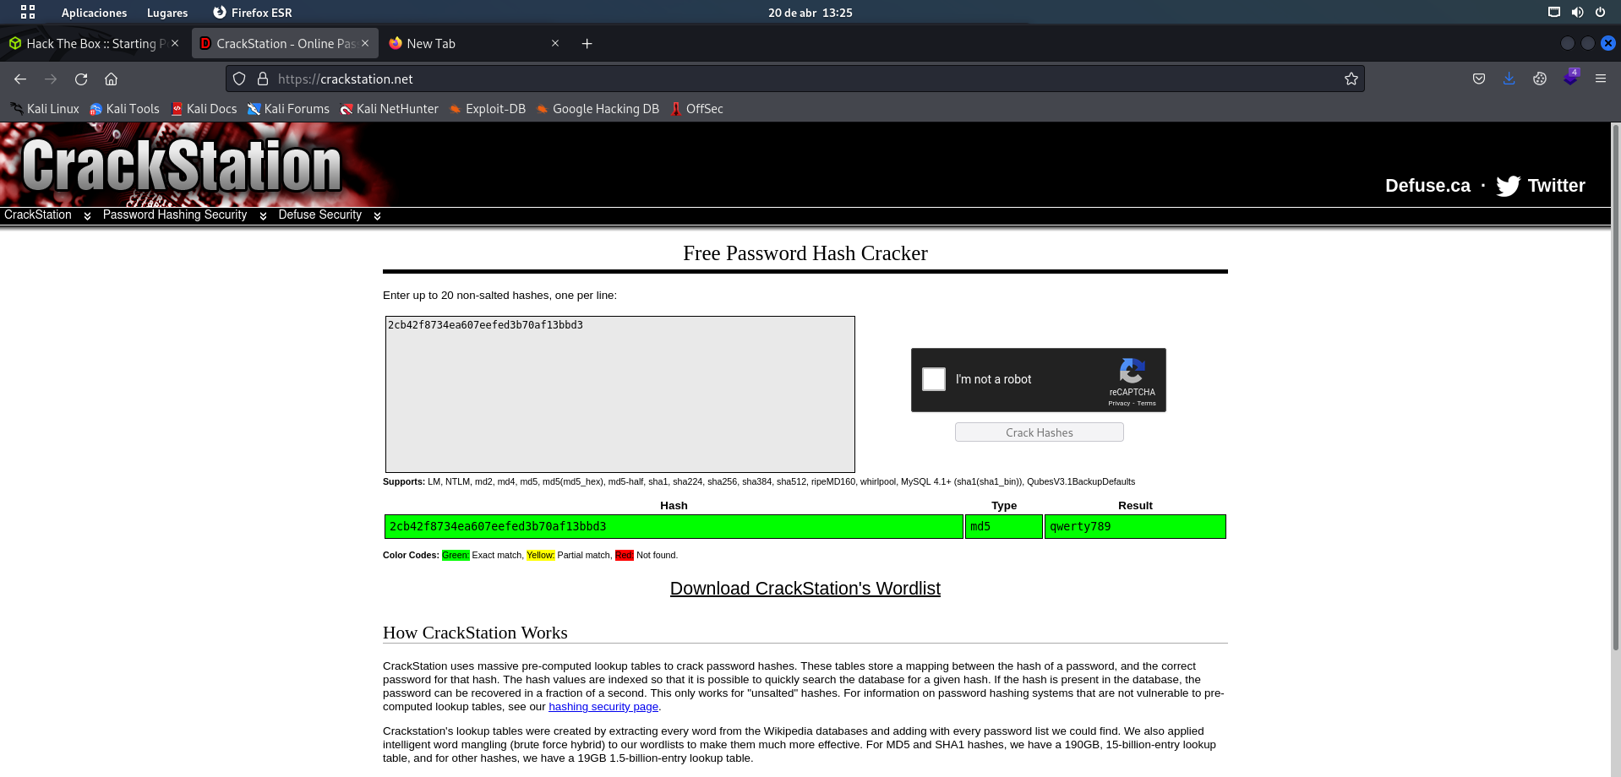This screenshot has width=1621, height=777.
Task: Bookmark this page with the star icon
Action: [x=1351, y=79]
